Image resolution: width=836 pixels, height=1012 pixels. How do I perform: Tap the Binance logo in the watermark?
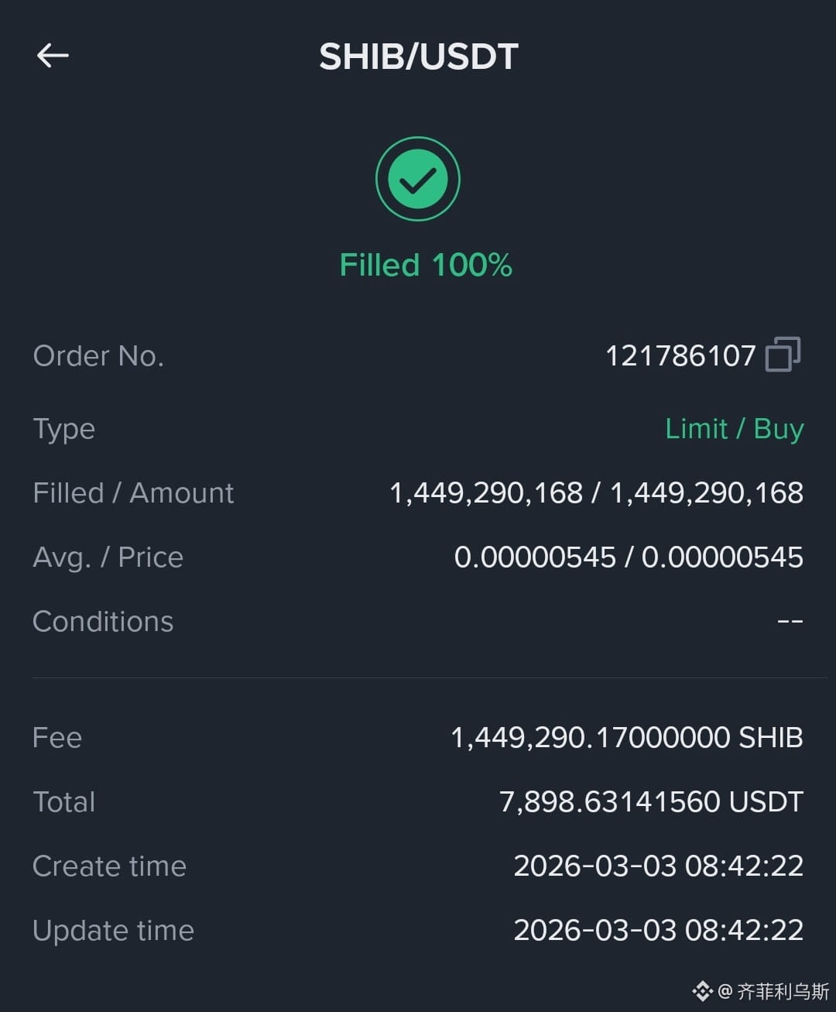point(702,991)
